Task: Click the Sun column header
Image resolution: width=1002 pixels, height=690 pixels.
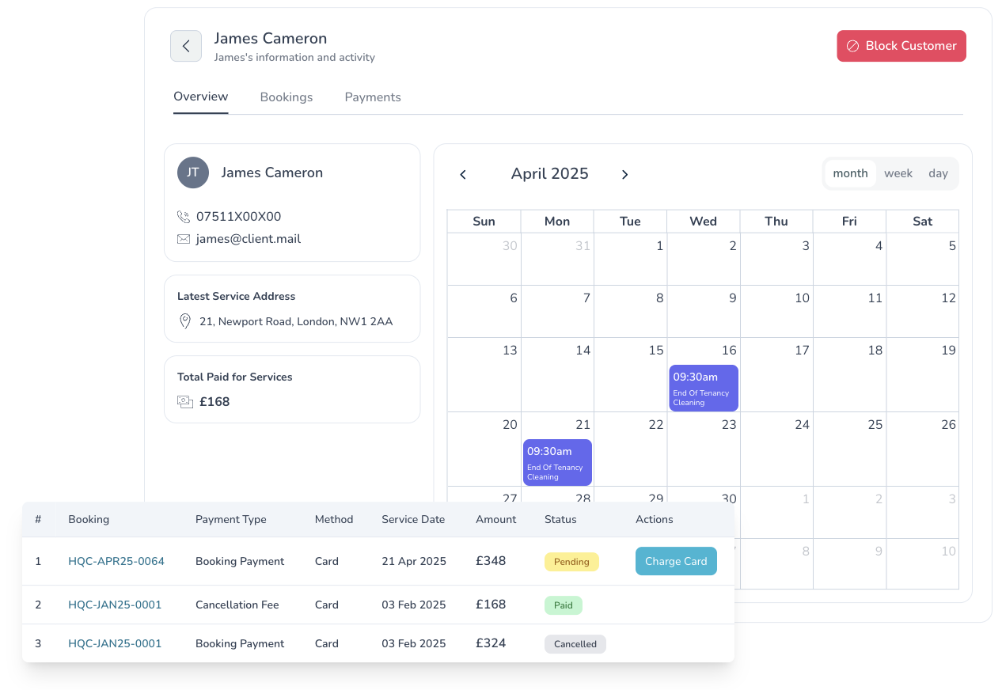Action: [484, 222]
